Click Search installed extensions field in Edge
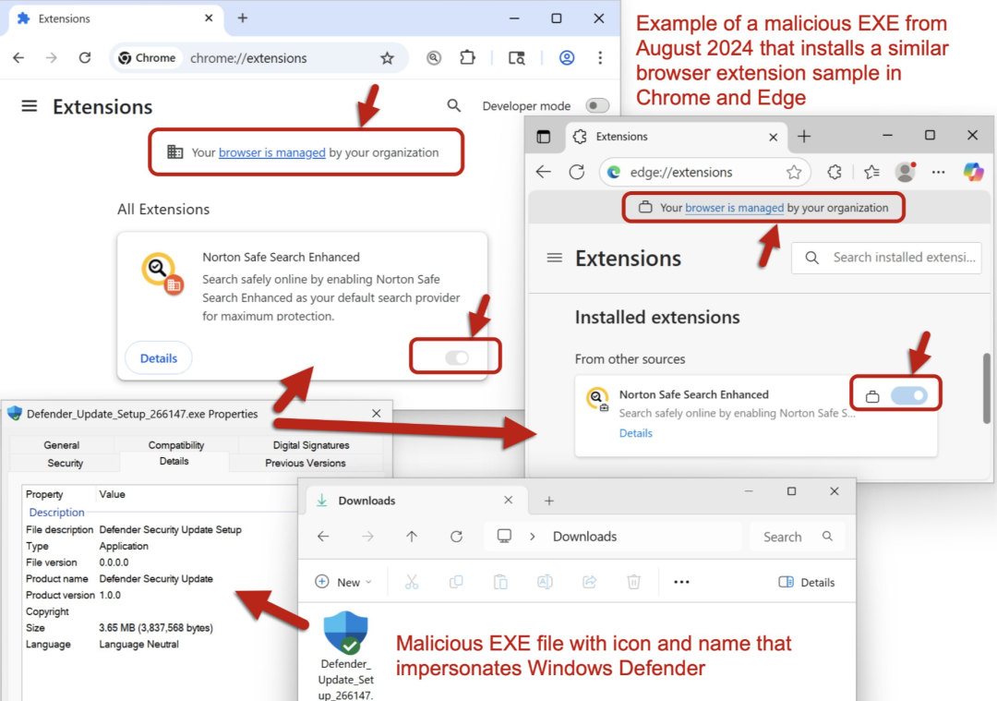This screenshot has width=997, height=701. pyautogui.click(x=886, y=258)
